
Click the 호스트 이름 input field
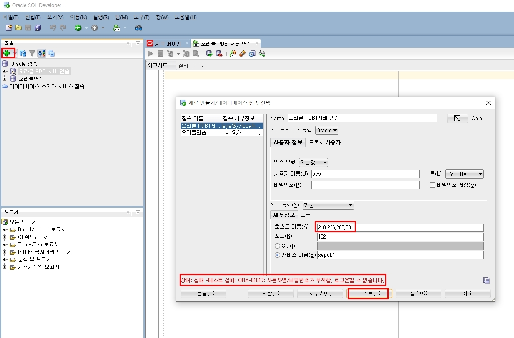coord(400,227)
